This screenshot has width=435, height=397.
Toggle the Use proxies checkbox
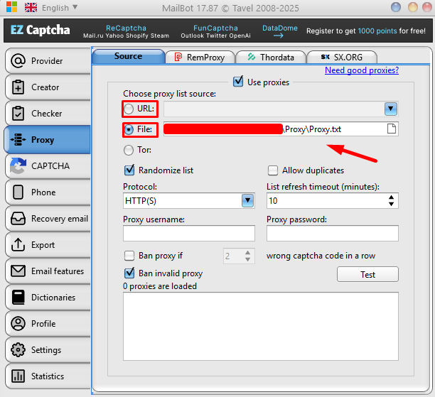[238, 82]
